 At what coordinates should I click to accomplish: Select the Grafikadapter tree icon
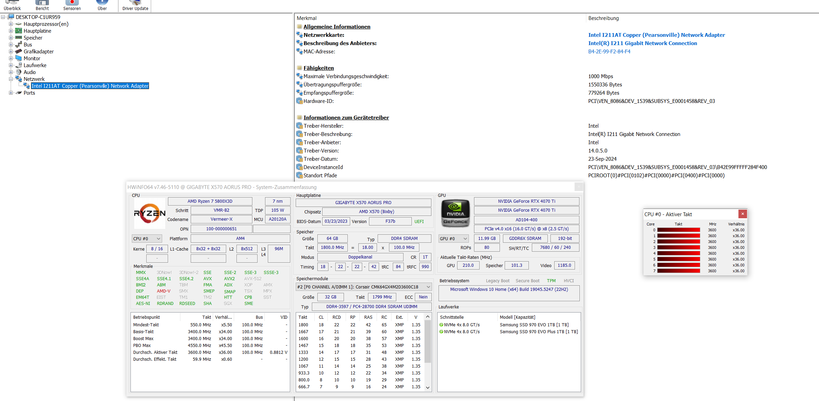click(x=19, y=51)
